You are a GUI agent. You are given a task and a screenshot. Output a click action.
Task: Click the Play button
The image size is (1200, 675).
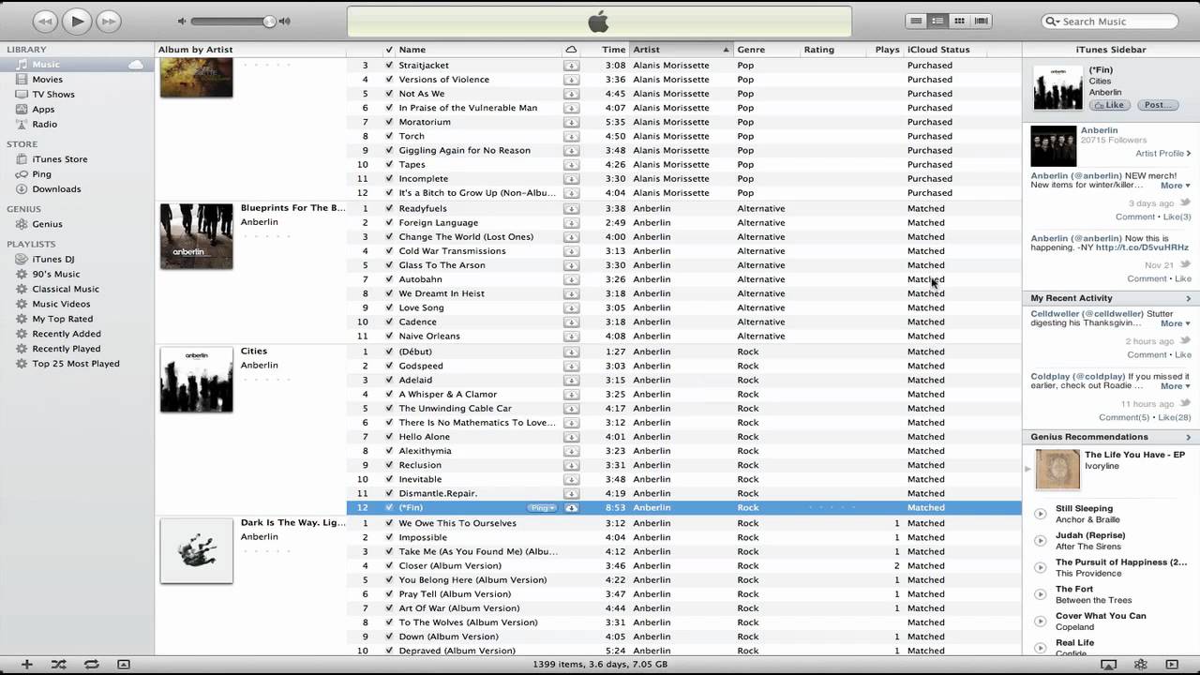[77, 21]
